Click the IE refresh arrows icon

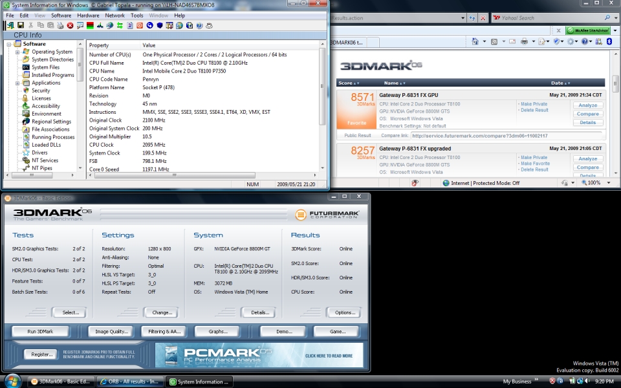pos(472,18)
